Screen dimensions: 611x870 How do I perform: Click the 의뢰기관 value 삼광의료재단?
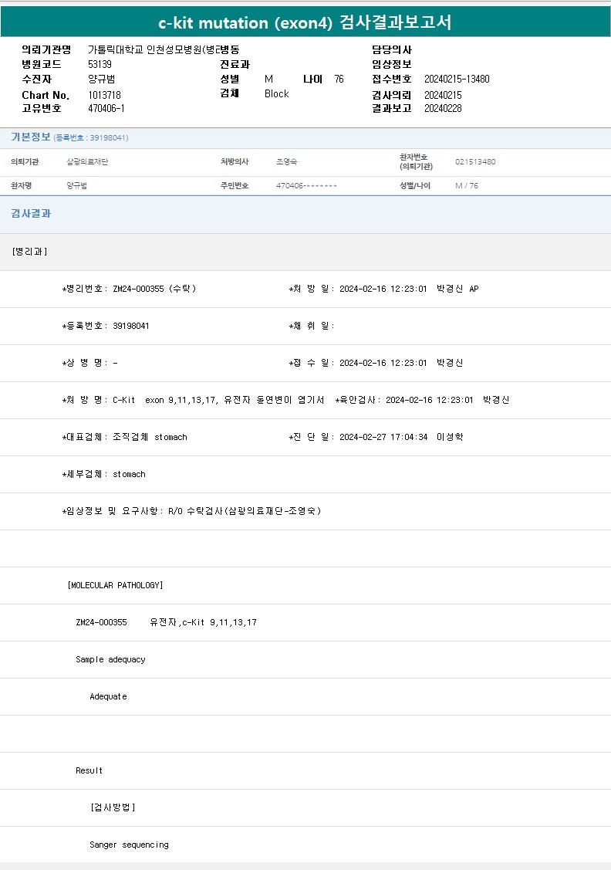point(87,162)
